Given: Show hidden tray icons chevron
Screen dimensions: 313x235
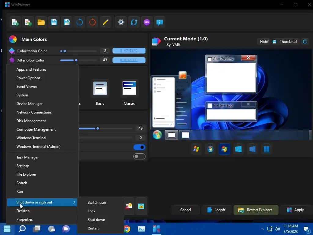Looking at the screenshot, I should point(262,229).
